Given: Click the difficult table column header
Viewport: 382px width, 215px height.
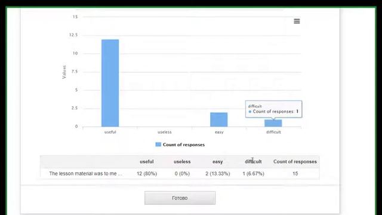Looking at the screenshot, I should pos(253,162).
